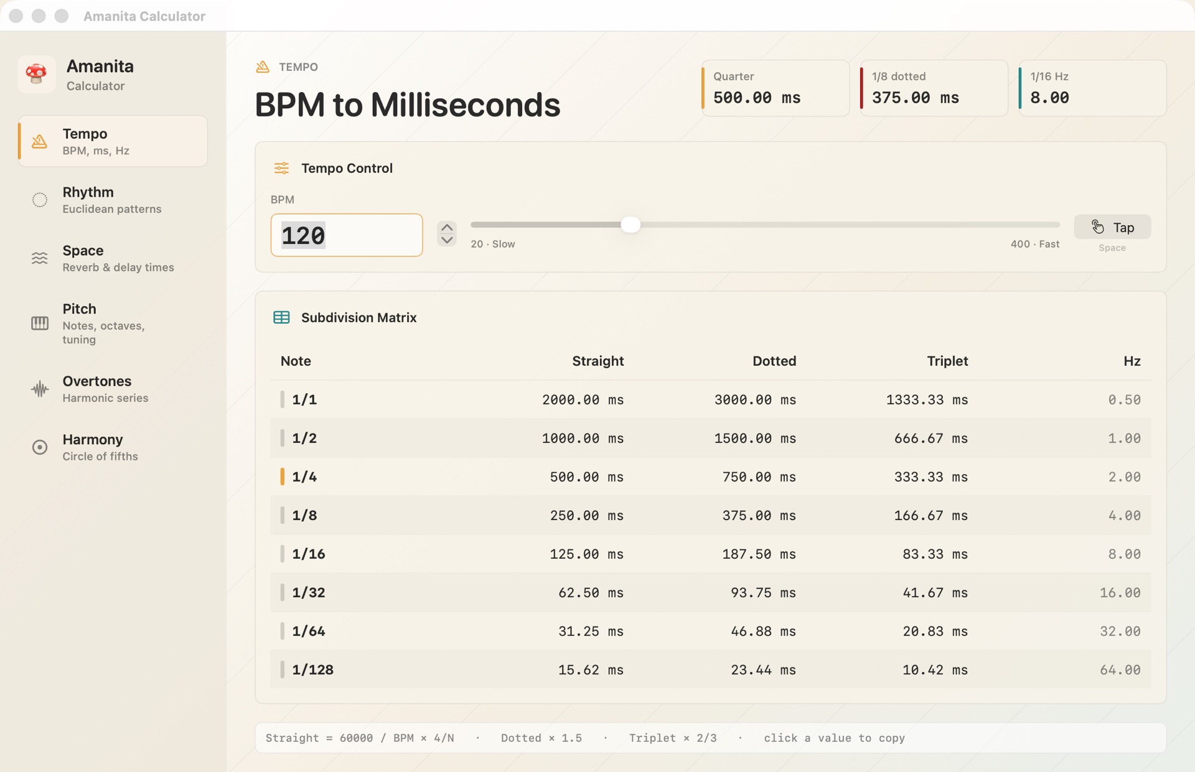Click the 1/8 dotted 375.00 ms card

[934, 88]
